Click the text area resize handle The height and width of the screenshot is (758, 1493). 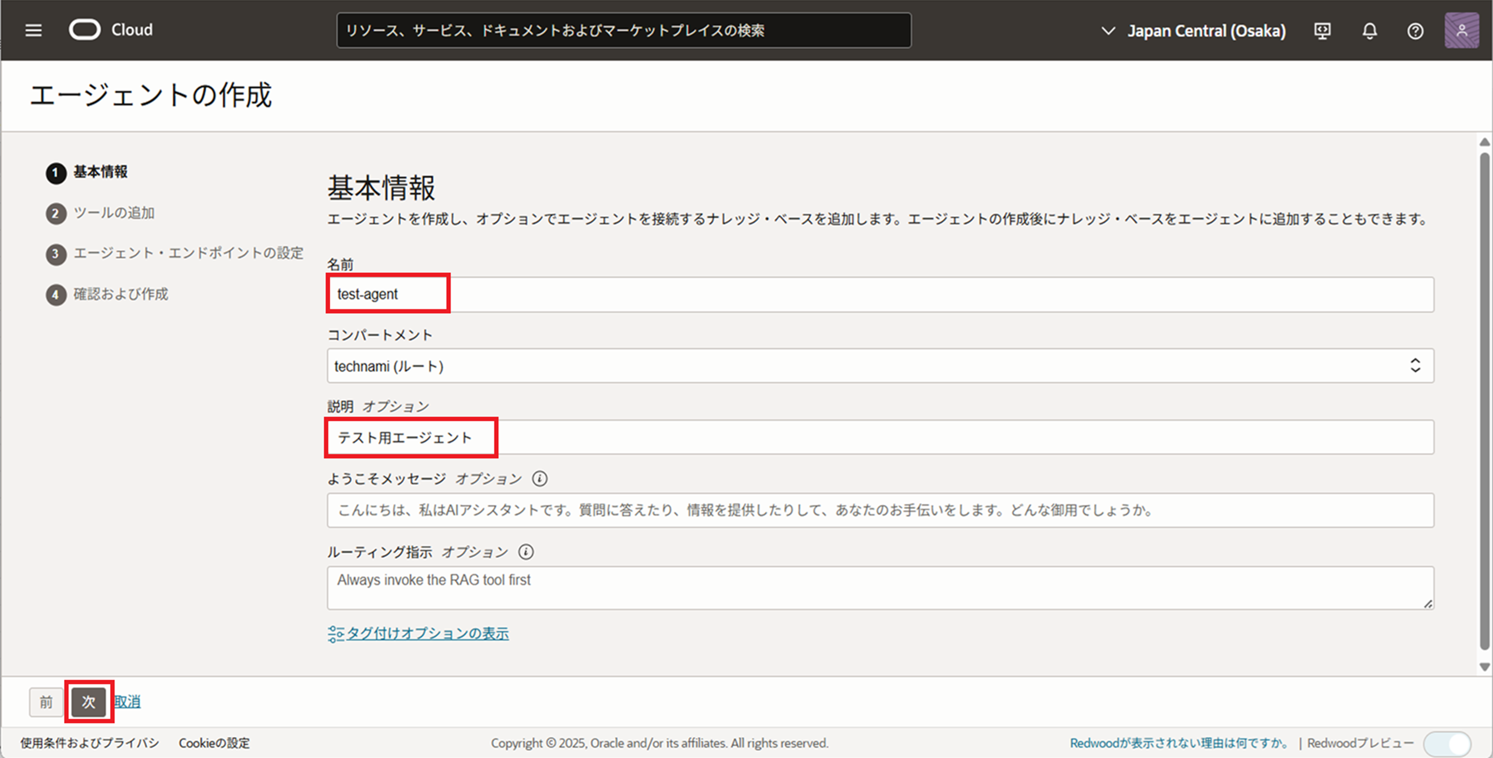(1428, 604)
